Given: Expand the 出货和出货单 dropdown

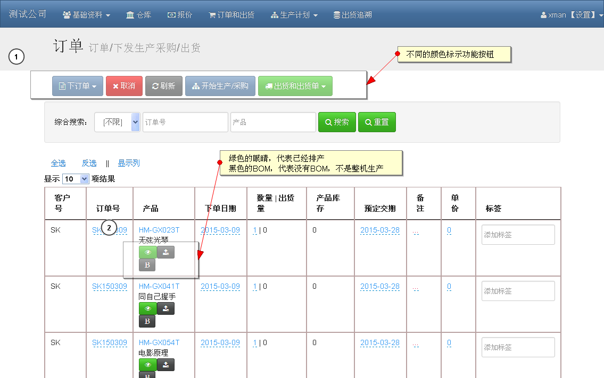Looking at the screenshot, I should pyautogui.click(x=295, y=86).
